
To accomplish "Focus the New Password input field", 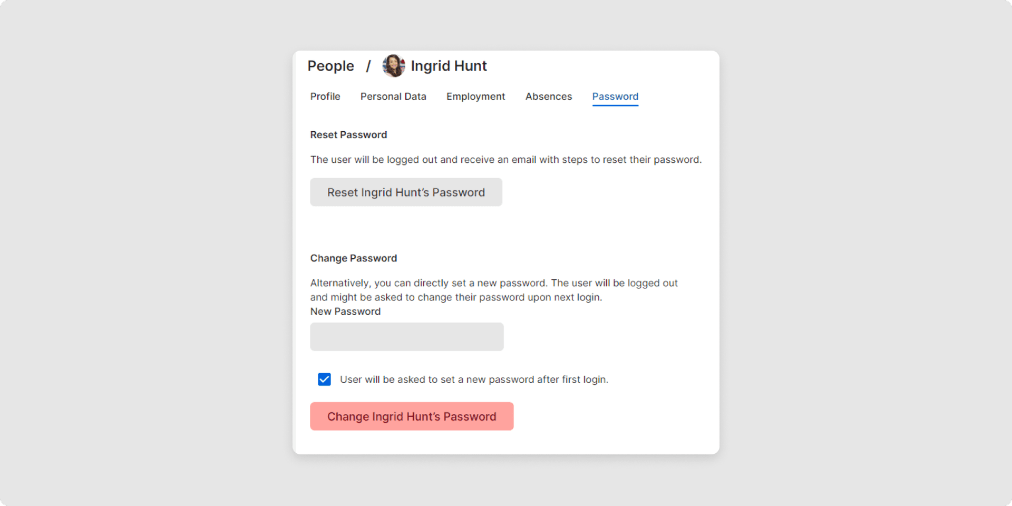I will [406, 337].
